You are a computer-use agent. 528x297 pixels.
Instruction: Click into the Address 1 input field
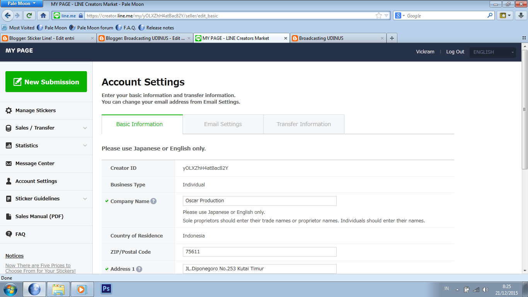[x=259, y=269]
